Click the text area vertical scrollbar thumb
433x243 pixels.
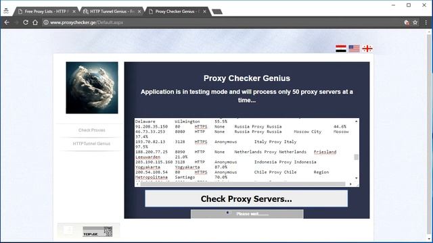coord(357,157)
